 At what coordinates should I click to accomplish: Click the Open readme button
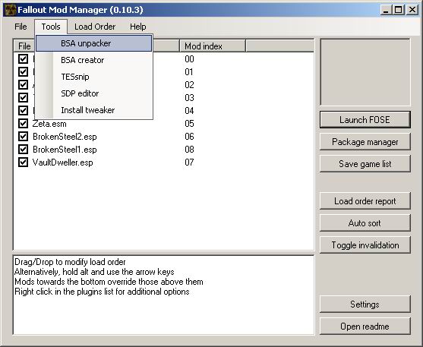[365, 326]
